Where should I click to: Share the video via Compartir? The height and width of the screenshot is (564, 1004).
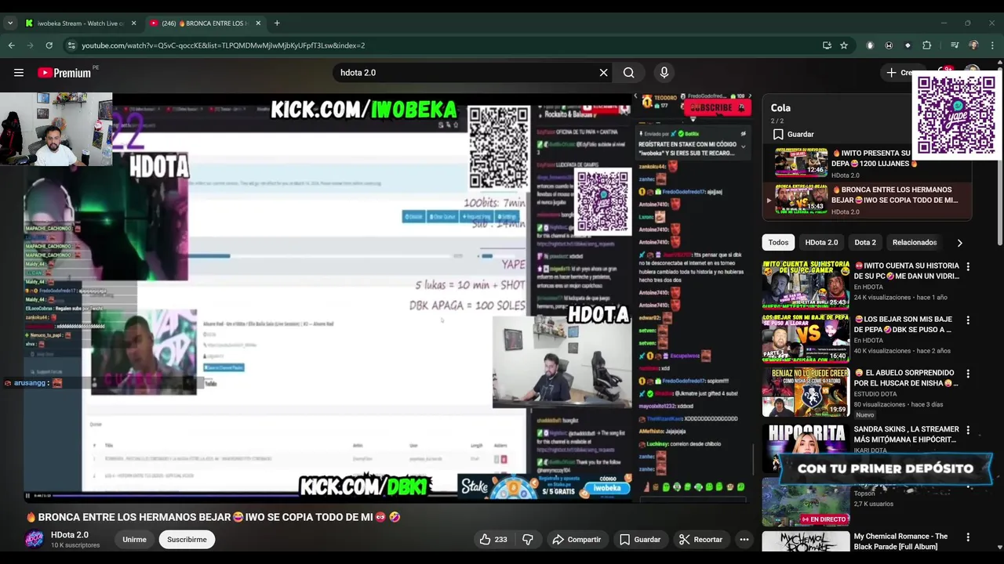pos(577,539)
